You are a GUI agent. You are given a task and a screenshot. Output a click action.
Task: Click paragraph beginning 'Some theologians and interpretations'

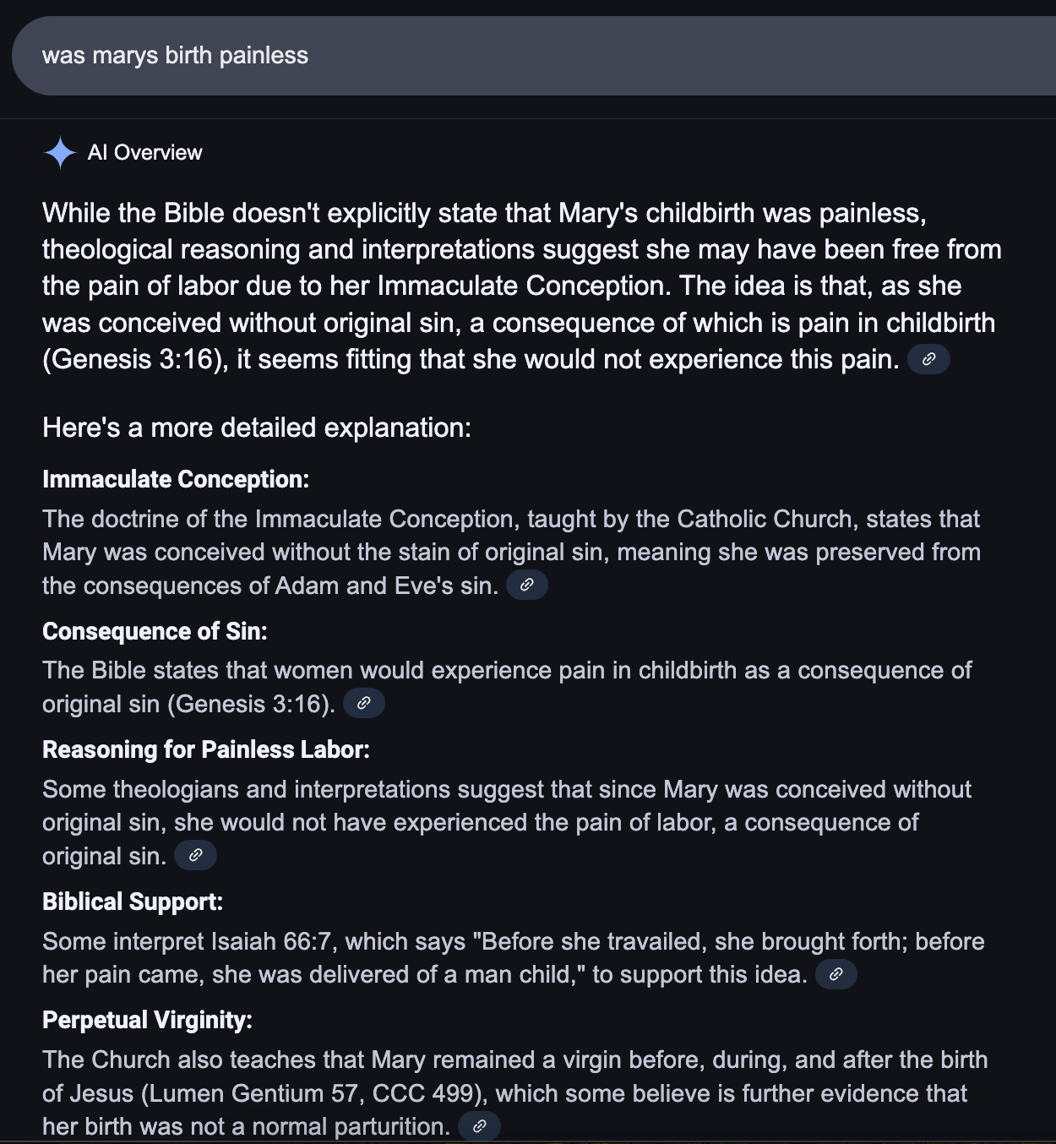507,822
